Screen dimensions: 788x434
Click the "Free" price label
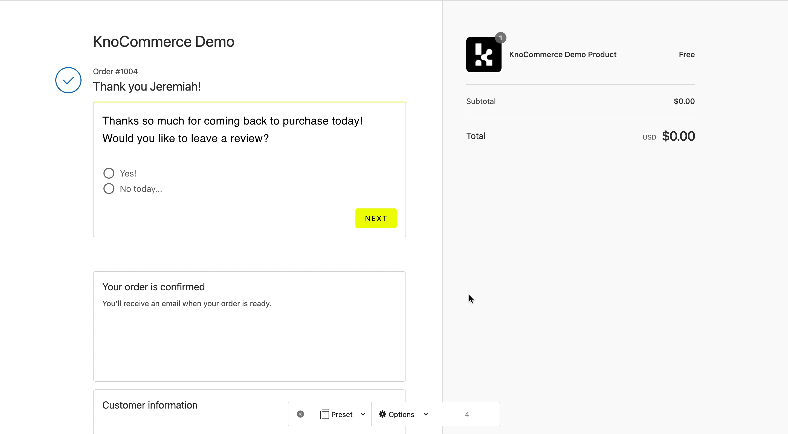687,54
